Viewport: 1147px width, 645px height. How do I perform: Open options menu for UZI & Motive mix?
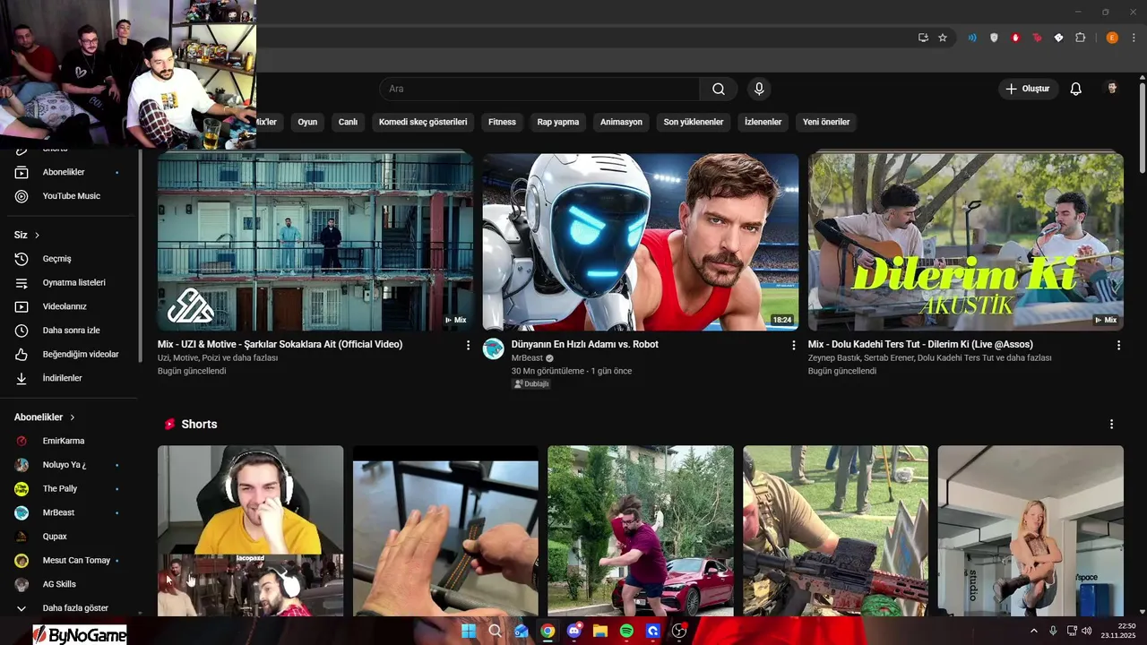468,345
